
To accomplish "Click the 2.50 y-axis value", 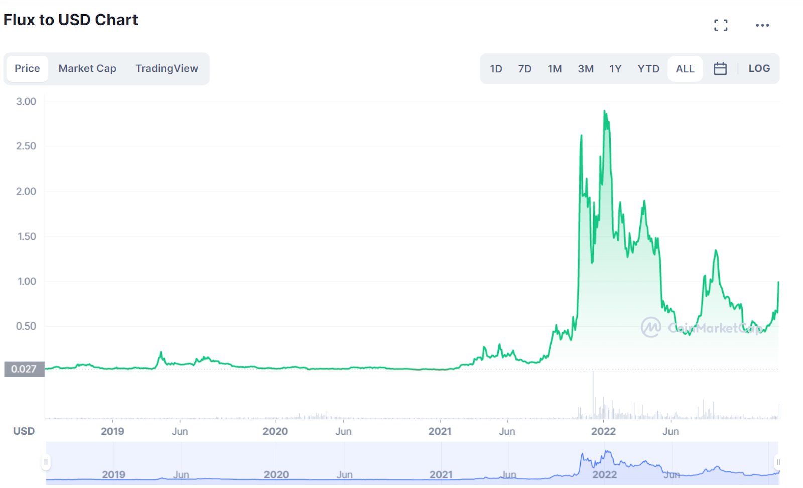I will pos(26,146).
